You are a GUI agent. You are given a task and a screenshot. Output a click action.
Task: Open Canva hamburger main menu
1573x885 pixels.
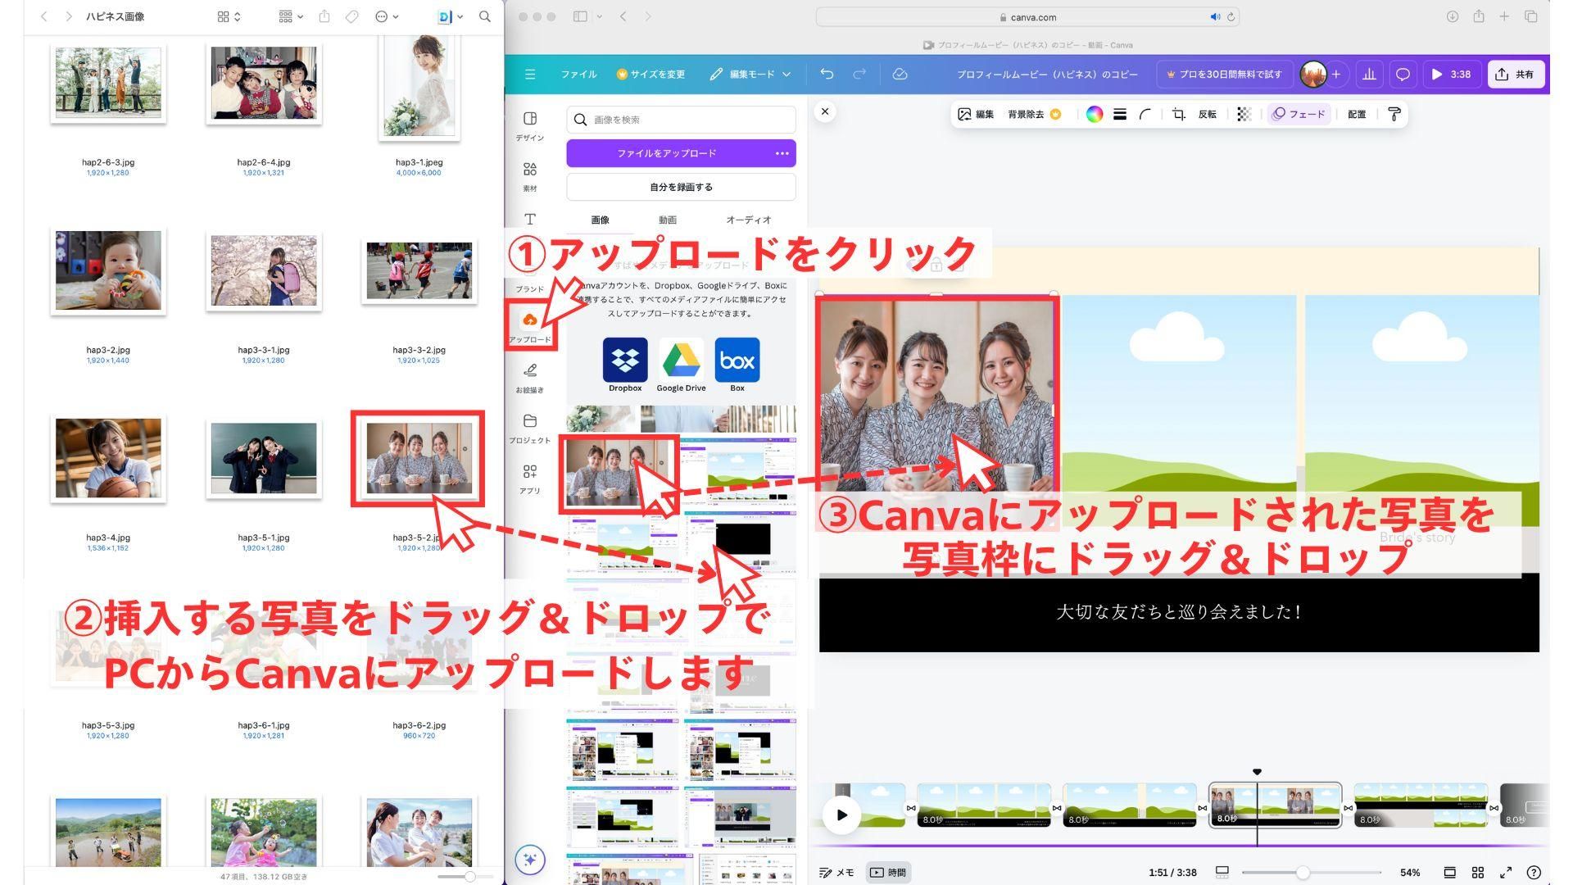530,74
